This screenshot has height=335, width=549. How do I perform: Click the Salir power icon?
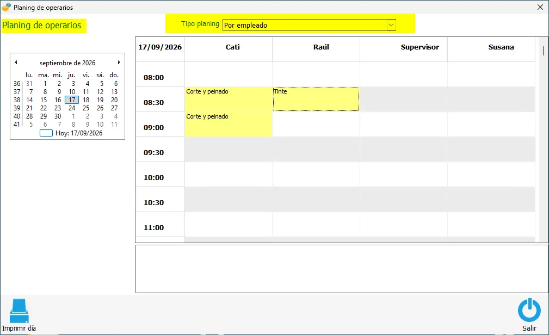[x=529, y=310]
